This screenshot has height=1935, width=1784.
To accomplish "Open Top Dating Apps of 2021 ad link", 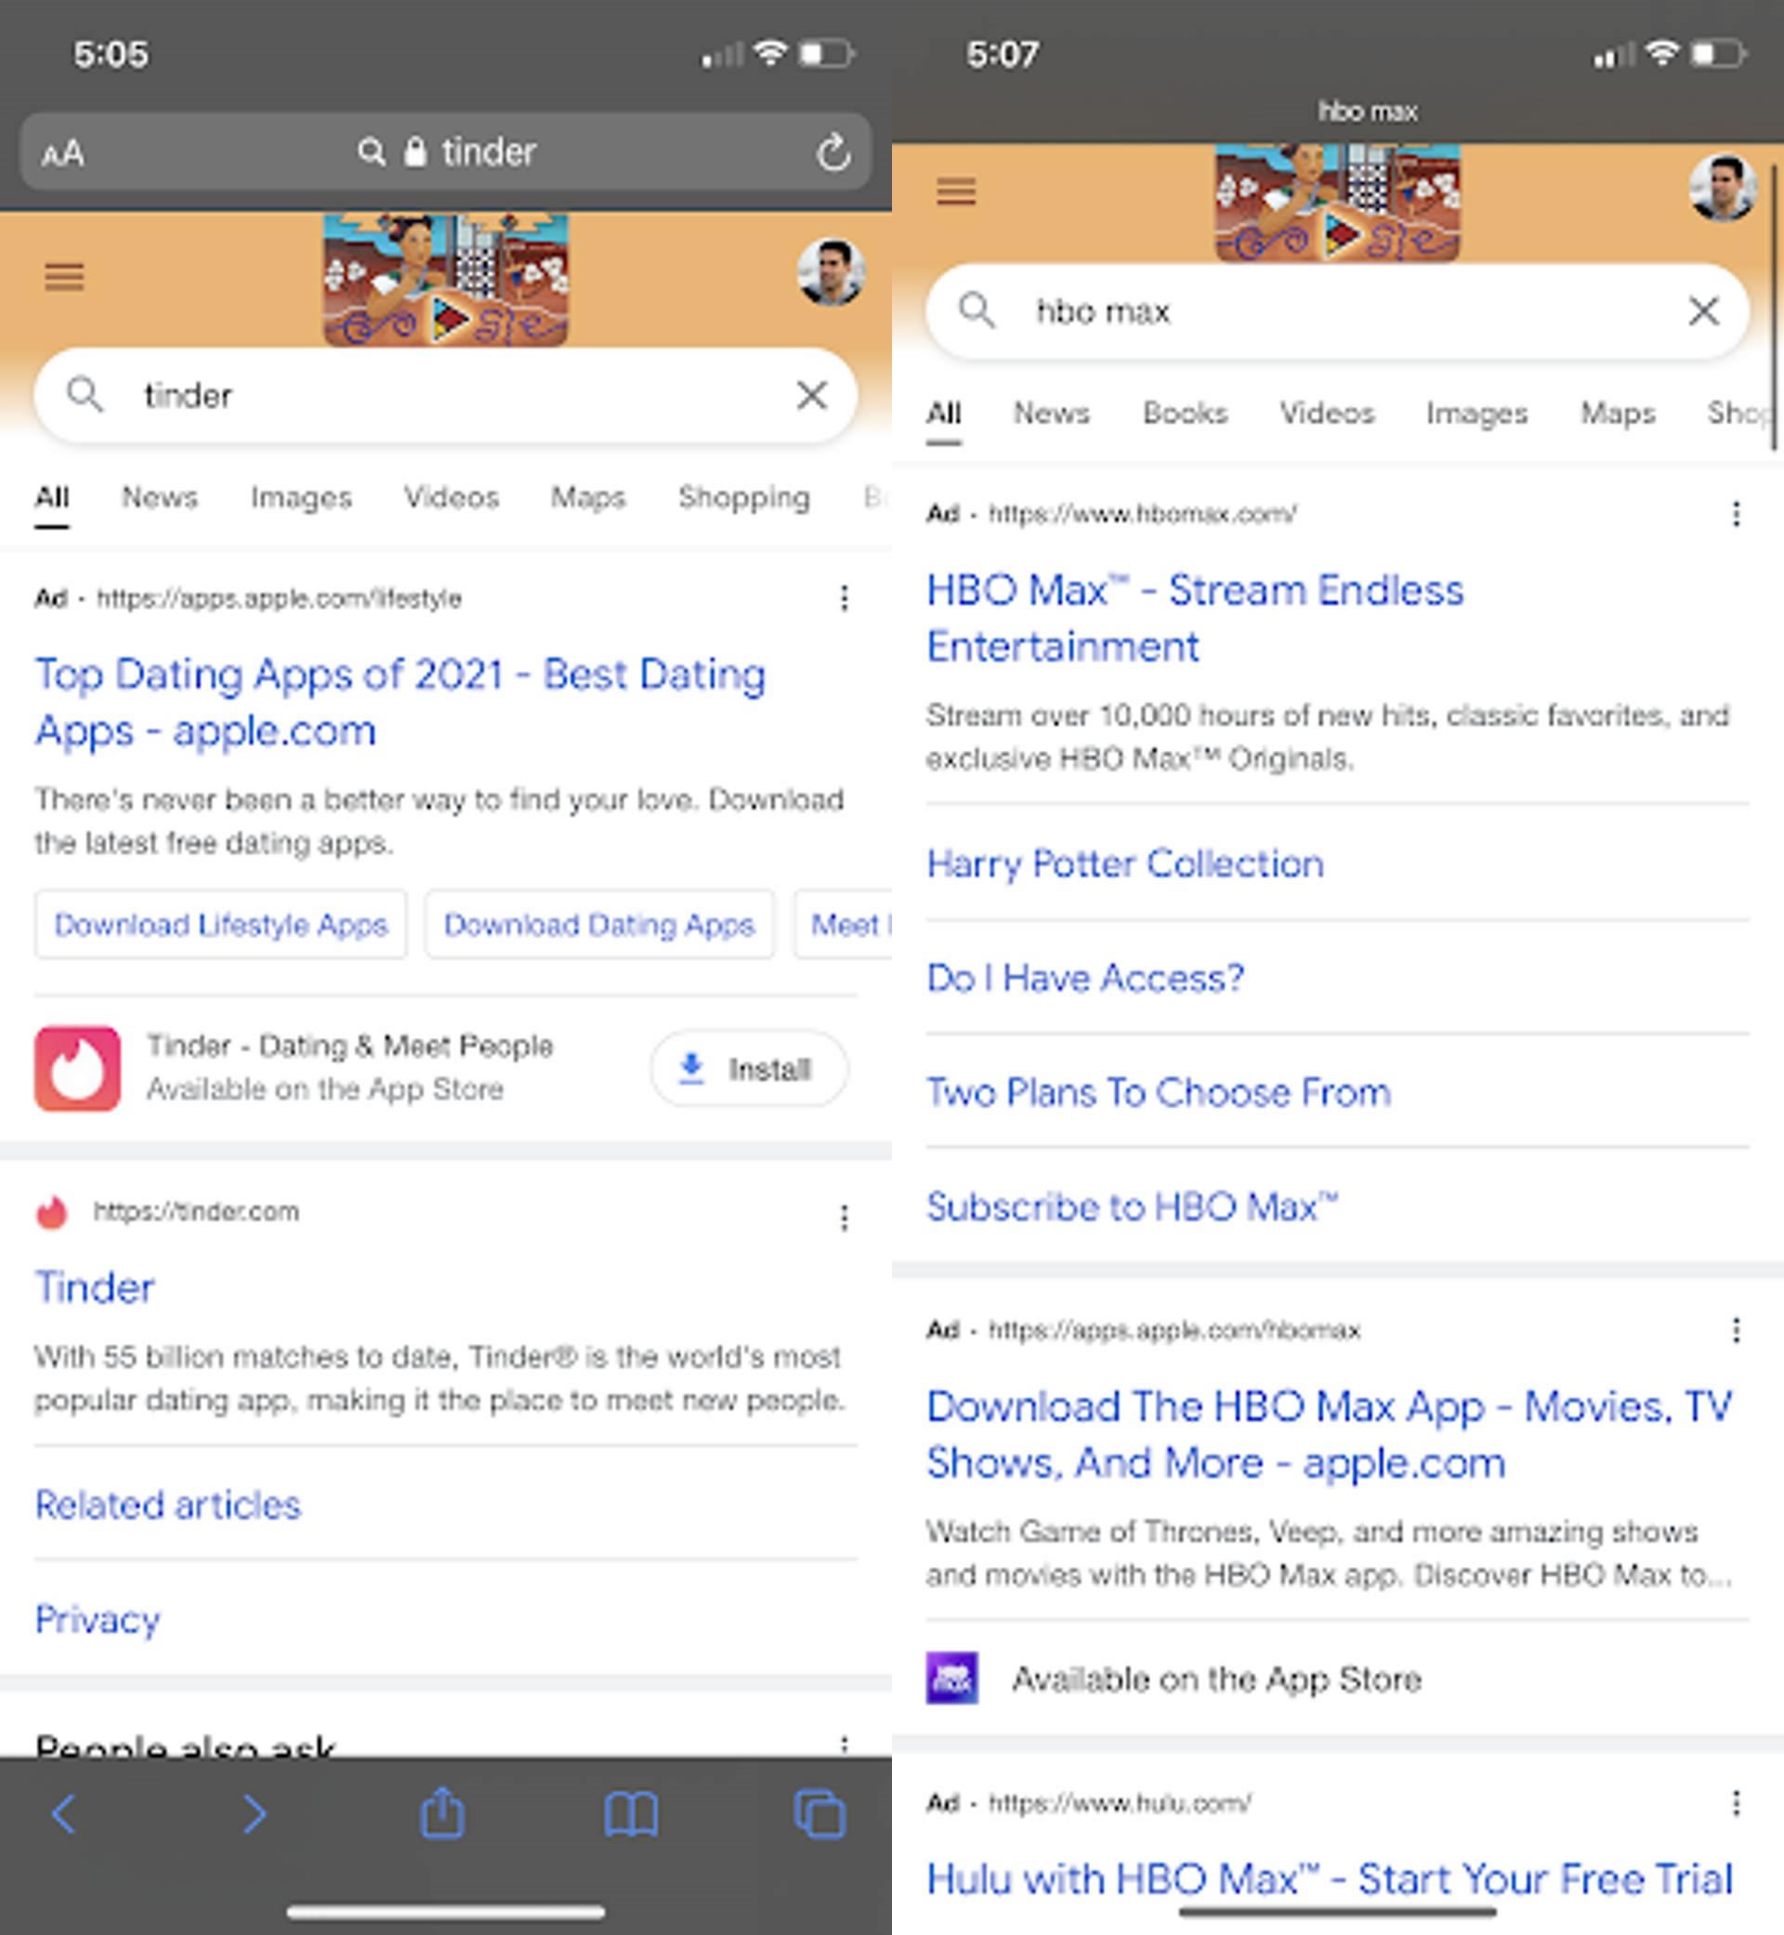I will [x=400, y=702].
